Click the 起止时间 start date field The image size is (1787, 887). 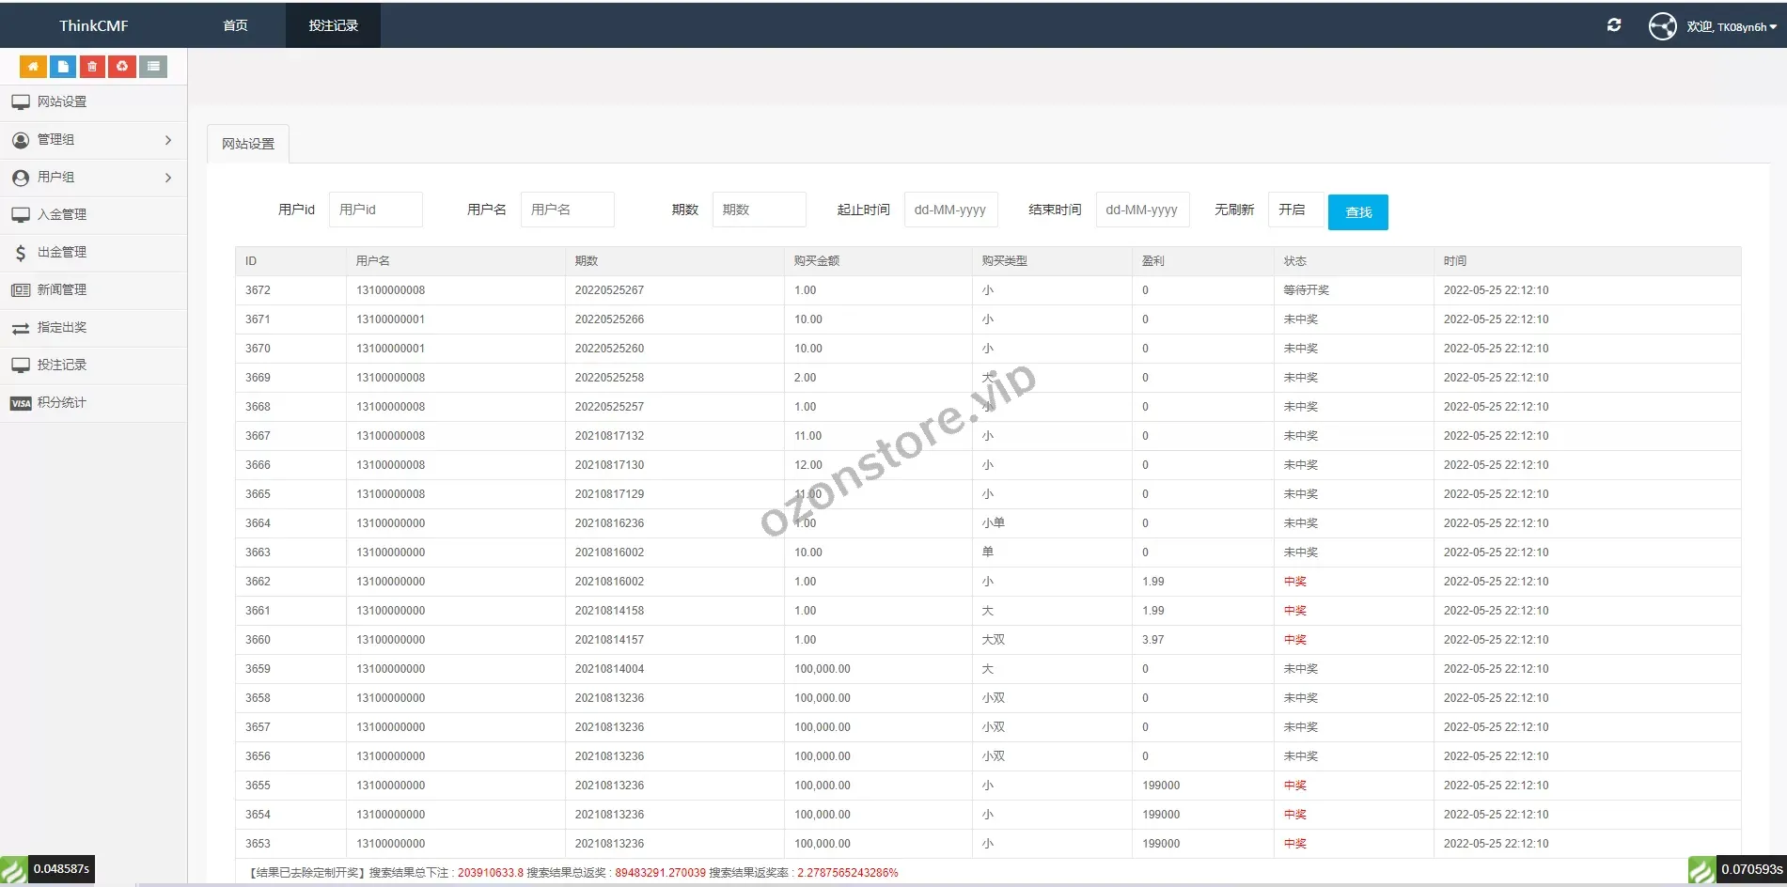click(x=950, y=210)
